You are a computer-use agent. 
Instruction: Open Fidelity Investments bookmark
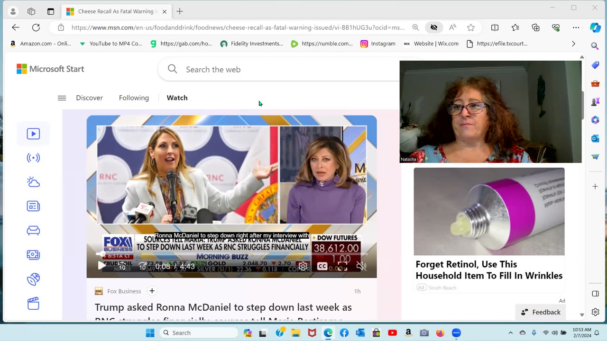pos(251,44)
